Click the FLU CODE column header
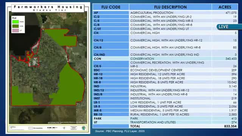This screenshot has width=242, height=136. 111,7
